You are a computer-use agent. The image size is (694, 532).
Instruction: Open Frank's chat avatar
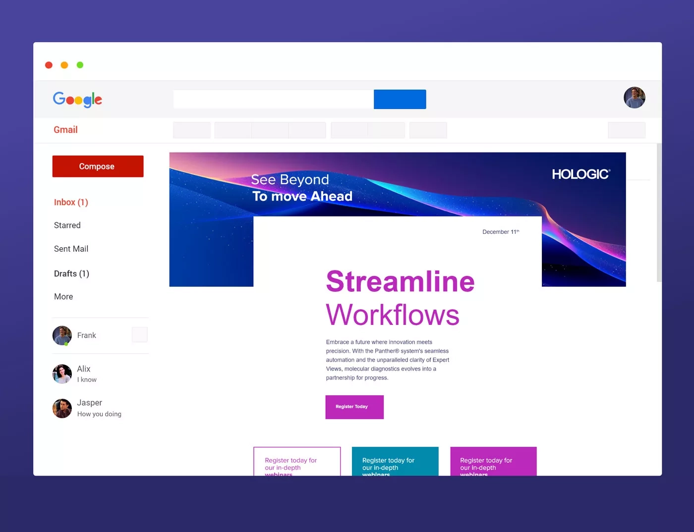[62, 335]
